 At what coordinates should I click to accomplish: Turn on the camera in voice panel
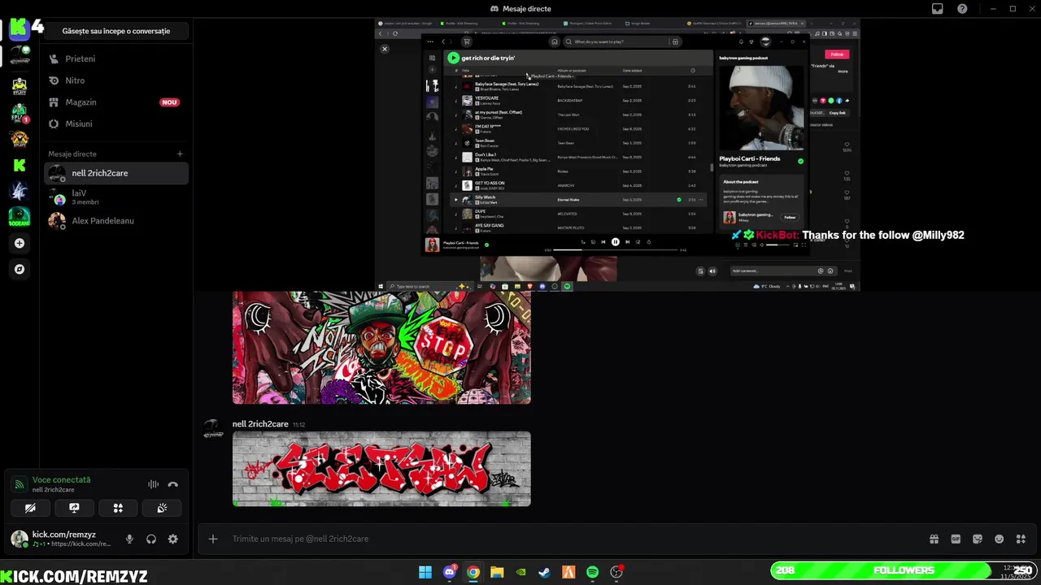(30, 508)
